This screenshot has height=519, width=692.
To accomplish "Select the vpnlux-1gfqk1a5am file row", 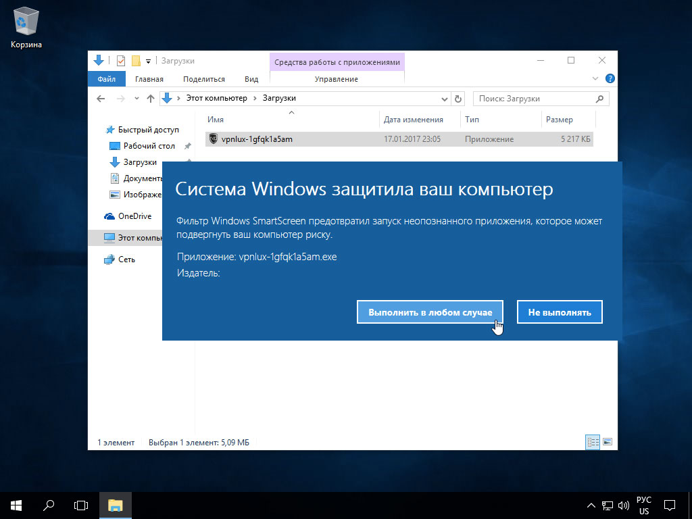I will (399, 139).
